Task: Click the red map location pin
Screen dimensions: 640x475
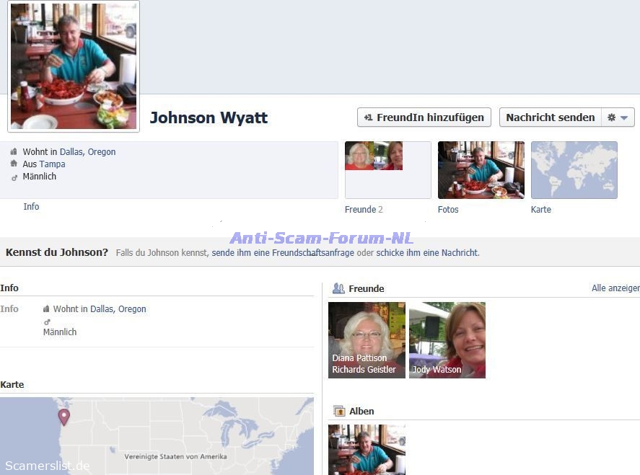Action: [64, 416]
